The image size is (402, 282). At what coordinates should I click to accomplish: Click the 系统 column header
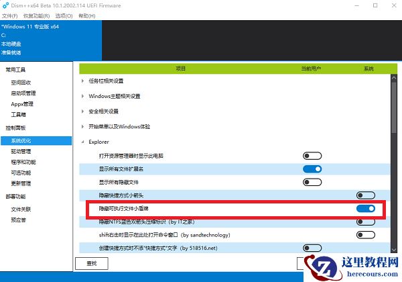[368, 68]
